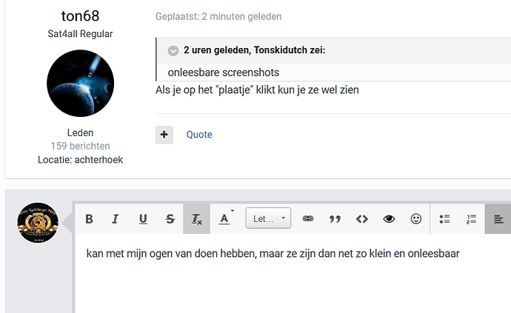This screenshot has width=511, height=313.
Task: Toggle strikethrough formatting in the editor
Action: 170,219
